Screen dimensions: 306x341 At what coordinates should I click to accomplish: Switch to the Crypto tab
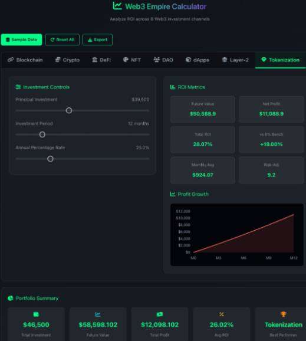(x=67, y=60)
